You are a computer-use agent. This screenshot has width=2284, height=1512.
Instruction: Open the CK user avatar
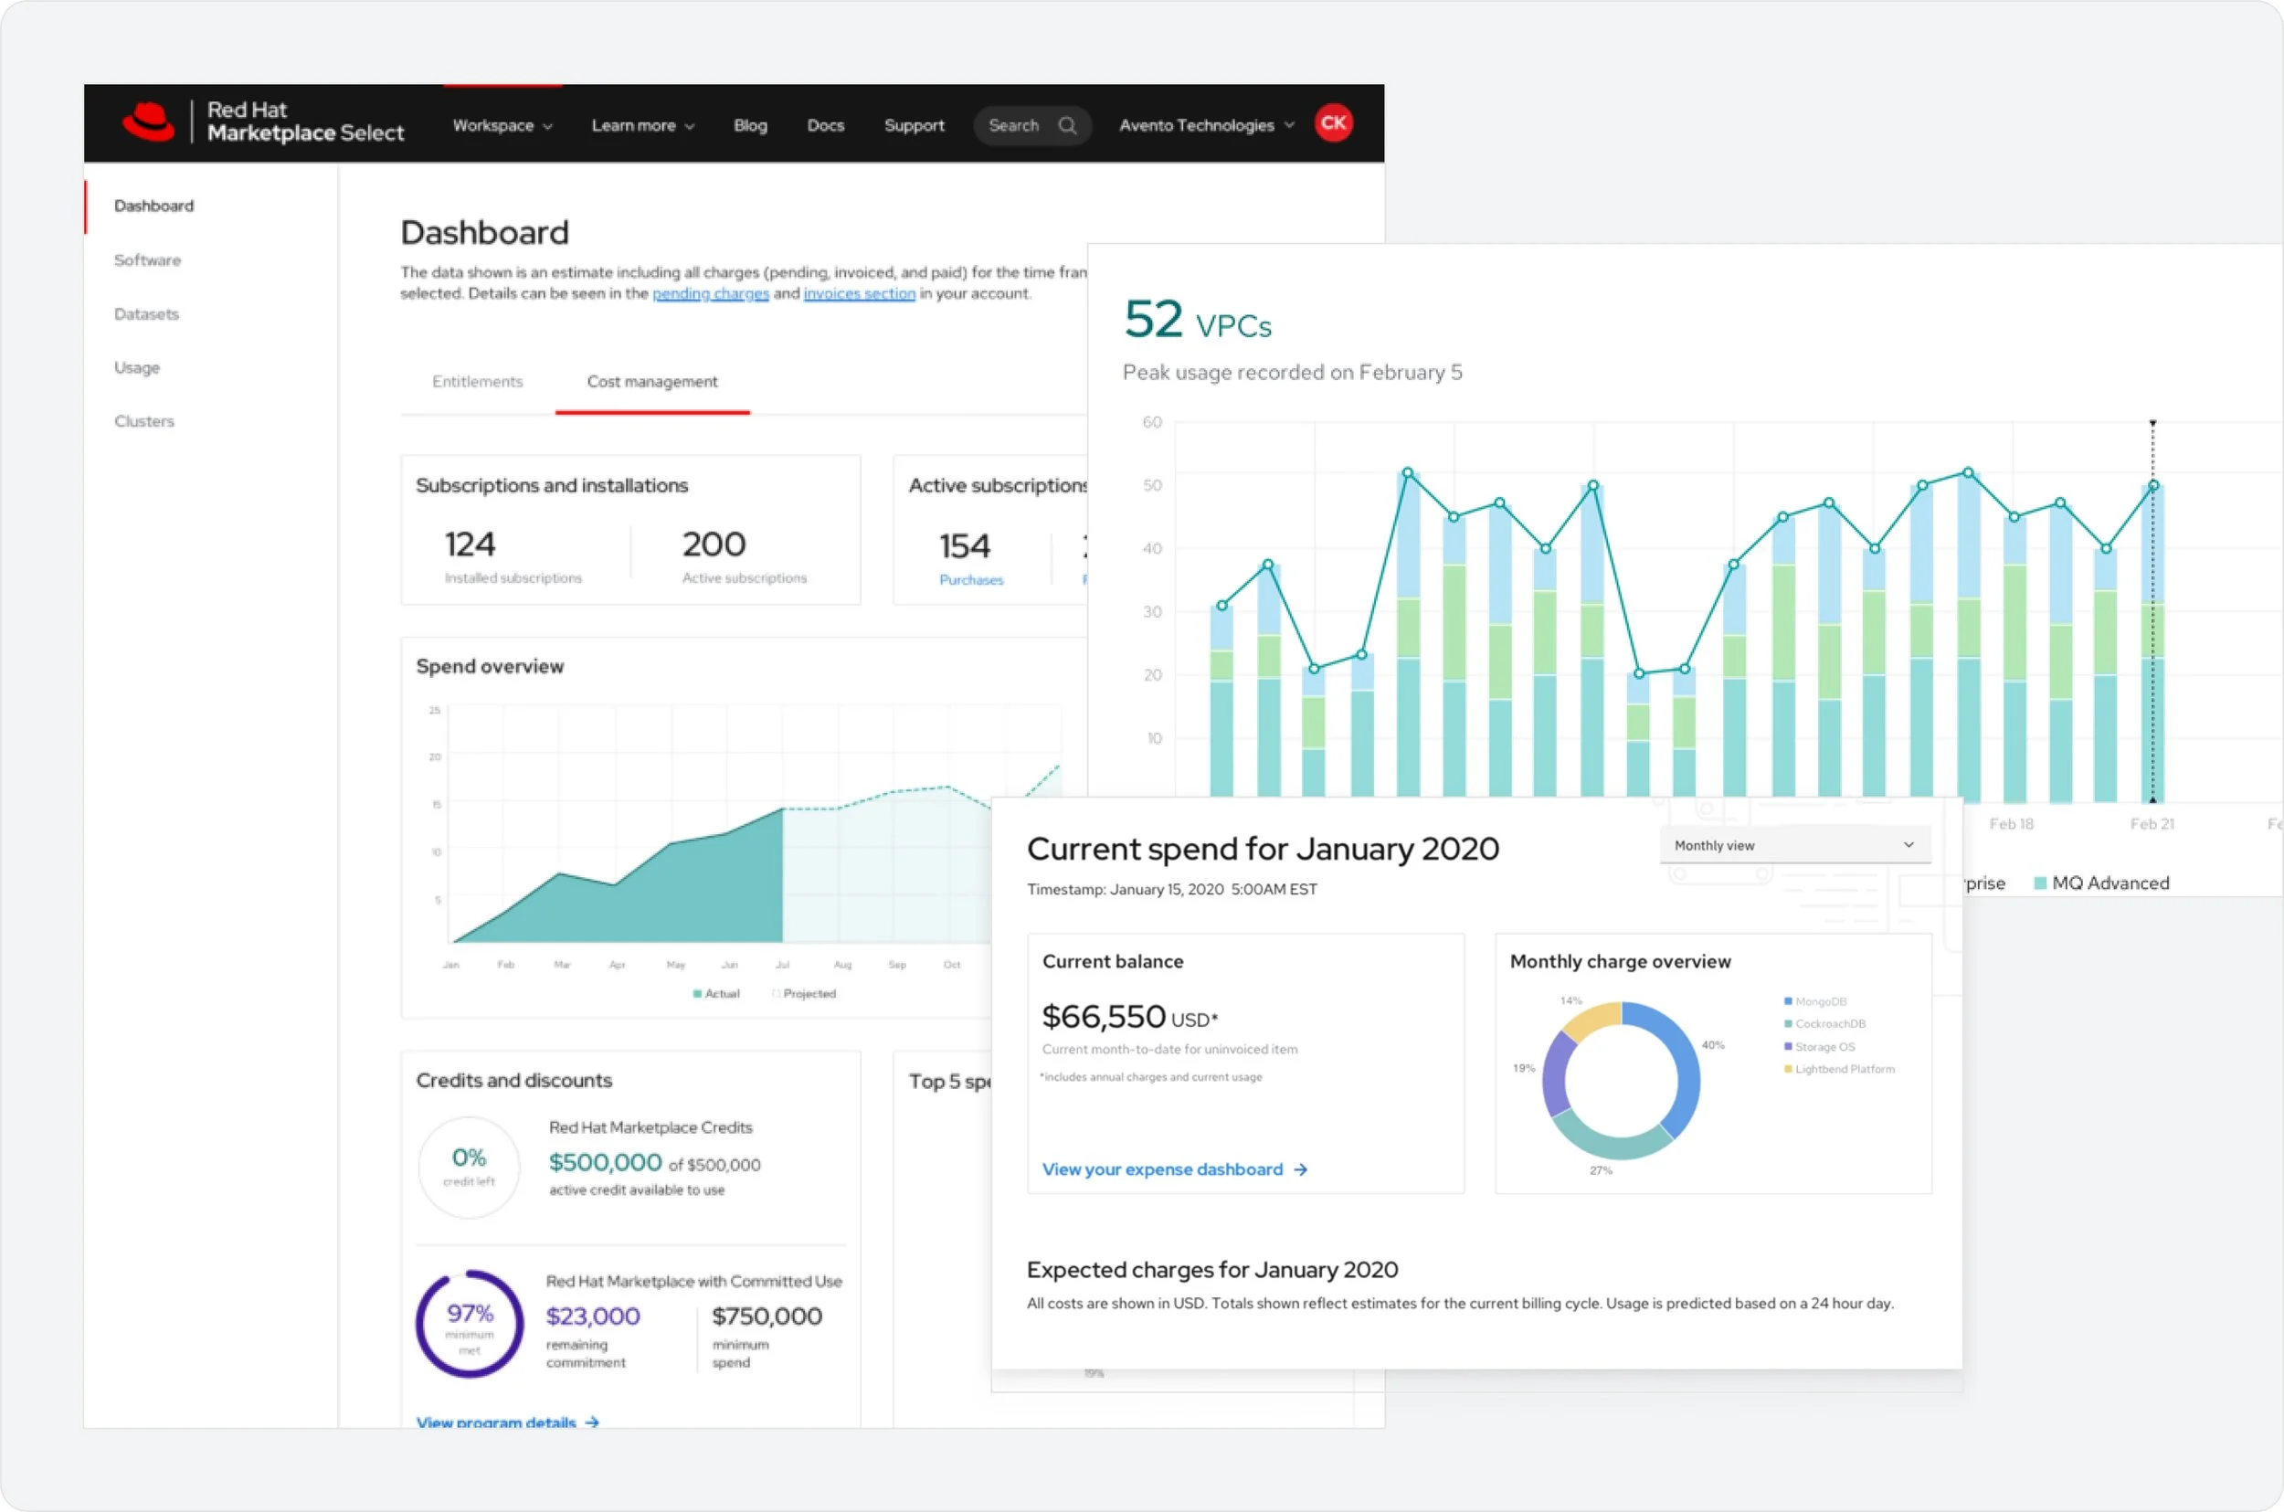click(1333, 123)
